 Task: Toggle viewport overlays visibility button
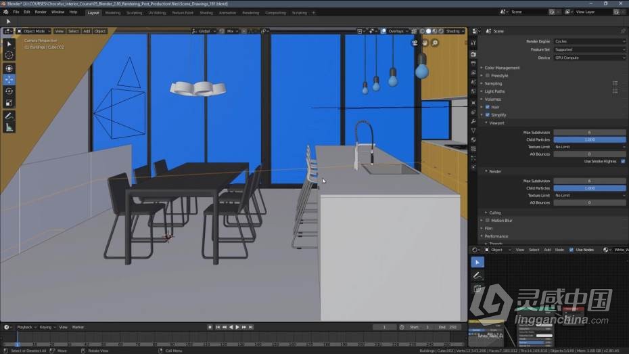coord(383,31)
